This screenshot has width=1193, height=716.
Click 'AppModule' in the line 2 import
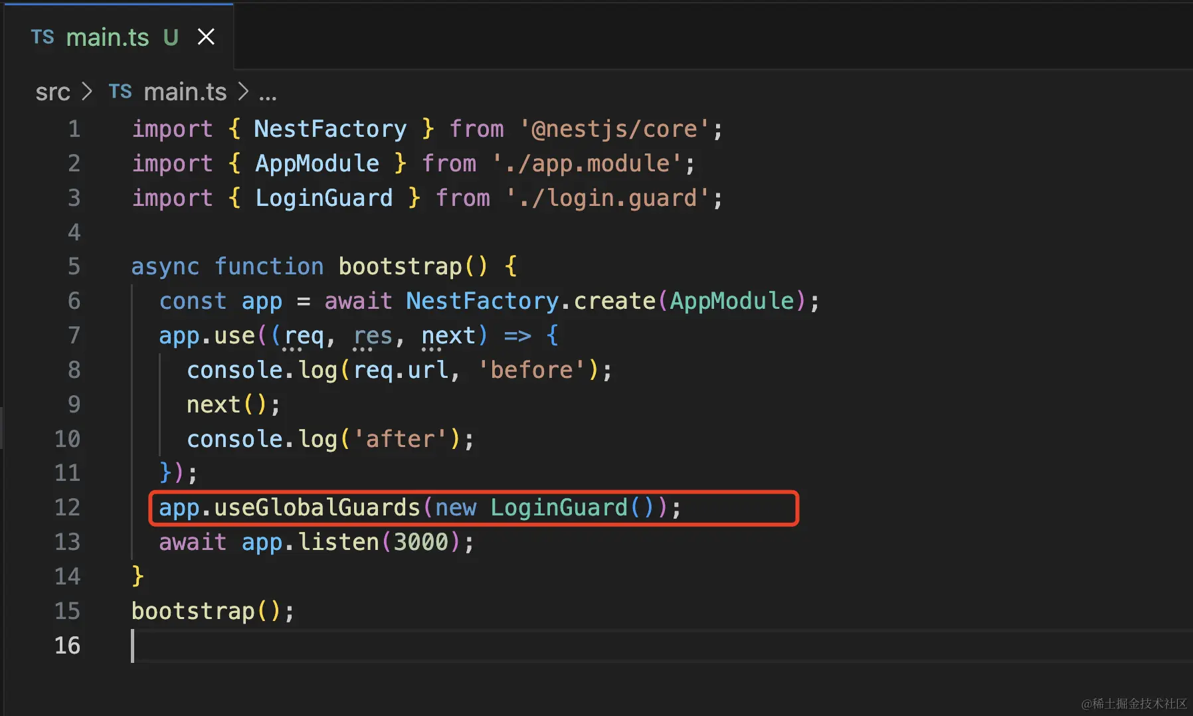[x=317, y=163]
